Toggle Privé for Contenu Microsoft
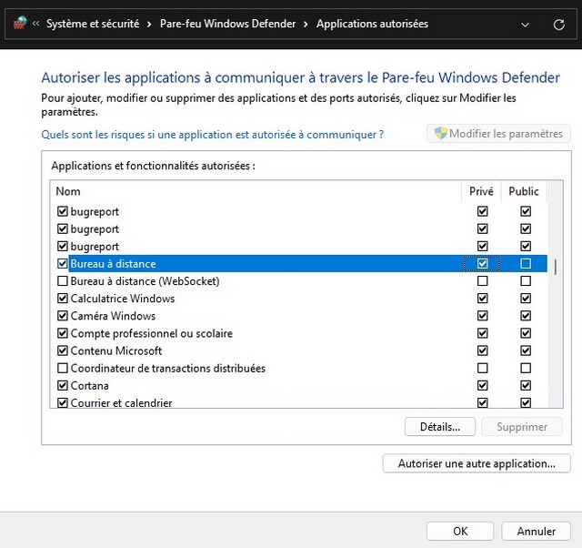The height and width of the screenshot is (548, 582). [x=483, y=350]
